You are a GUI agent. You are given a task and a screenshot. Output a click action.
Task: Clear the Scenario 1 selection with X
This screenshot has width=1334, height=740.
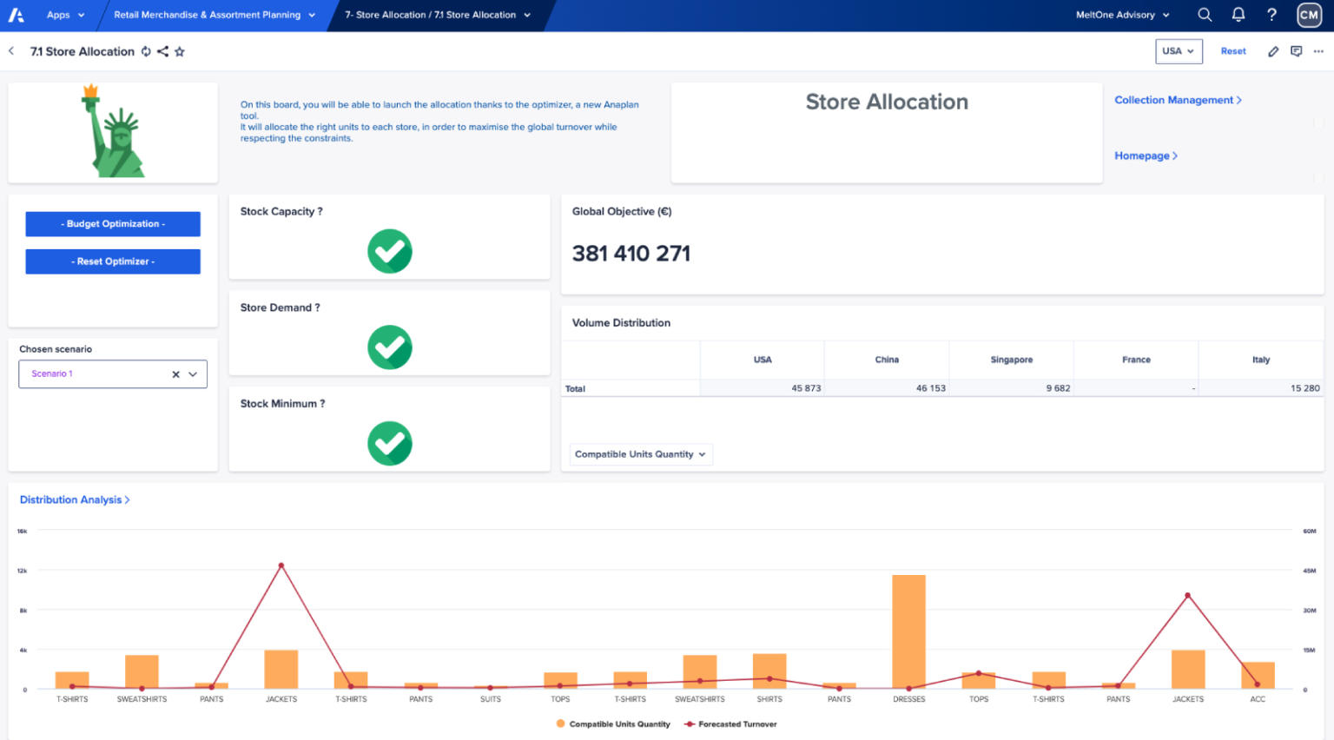click(175, 374)
